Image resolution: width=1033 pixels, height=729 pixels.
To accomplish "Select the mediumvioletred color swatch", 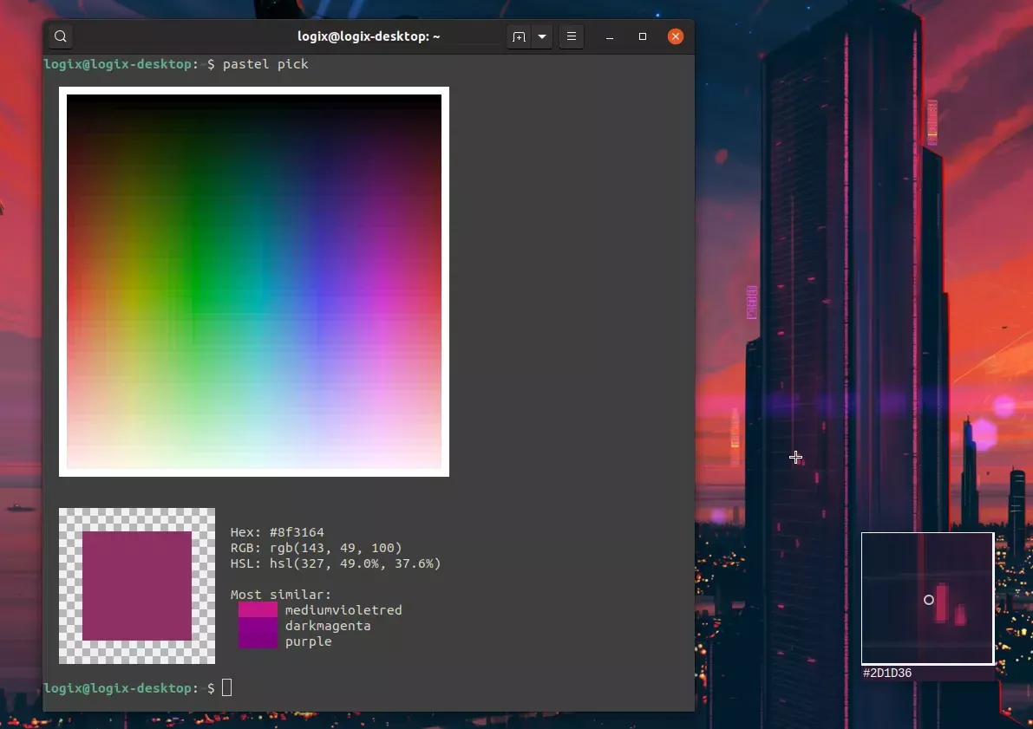I will [258, 609].
